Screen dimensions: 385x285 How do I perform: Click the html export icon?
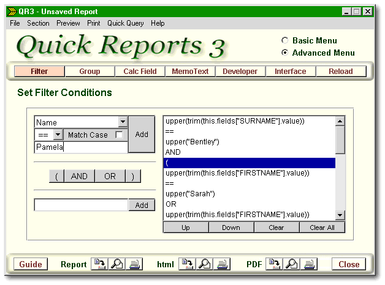coord(187,264)
